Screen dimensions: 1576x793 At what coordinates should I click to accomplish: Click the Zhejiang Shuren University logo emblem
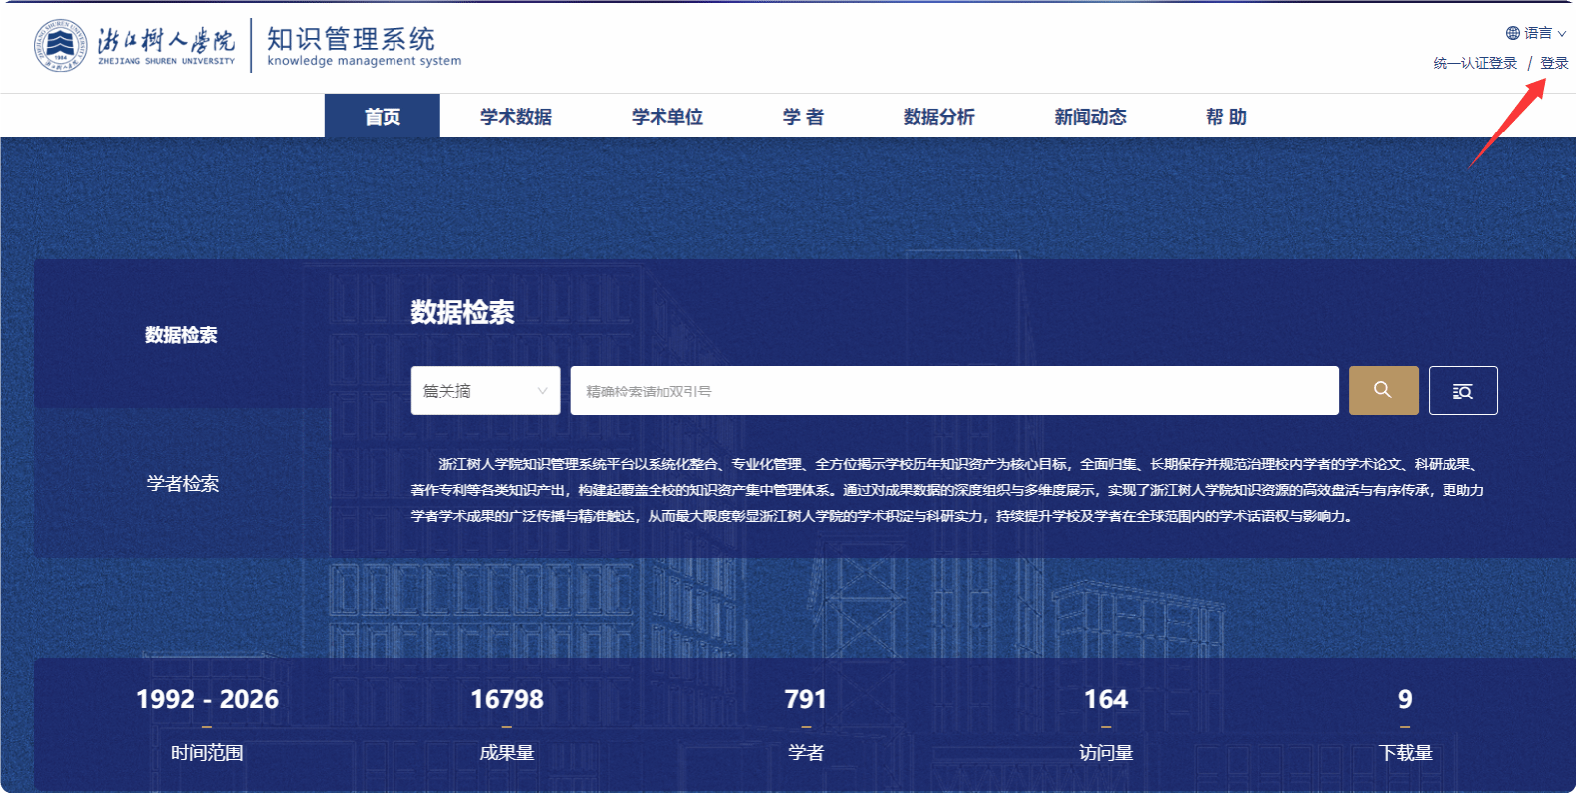pyautogui.click(x=61, y=46)
